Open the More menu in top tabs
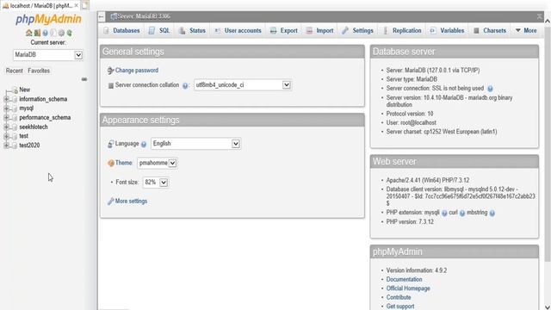Screen dimensions: 551x310 coord(526,31)
